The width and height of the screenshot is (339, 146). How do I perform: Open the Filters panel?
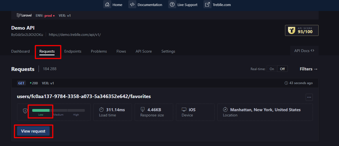(309, 69)
